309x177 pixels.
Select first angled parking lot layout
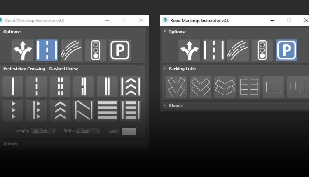[176, 87]
